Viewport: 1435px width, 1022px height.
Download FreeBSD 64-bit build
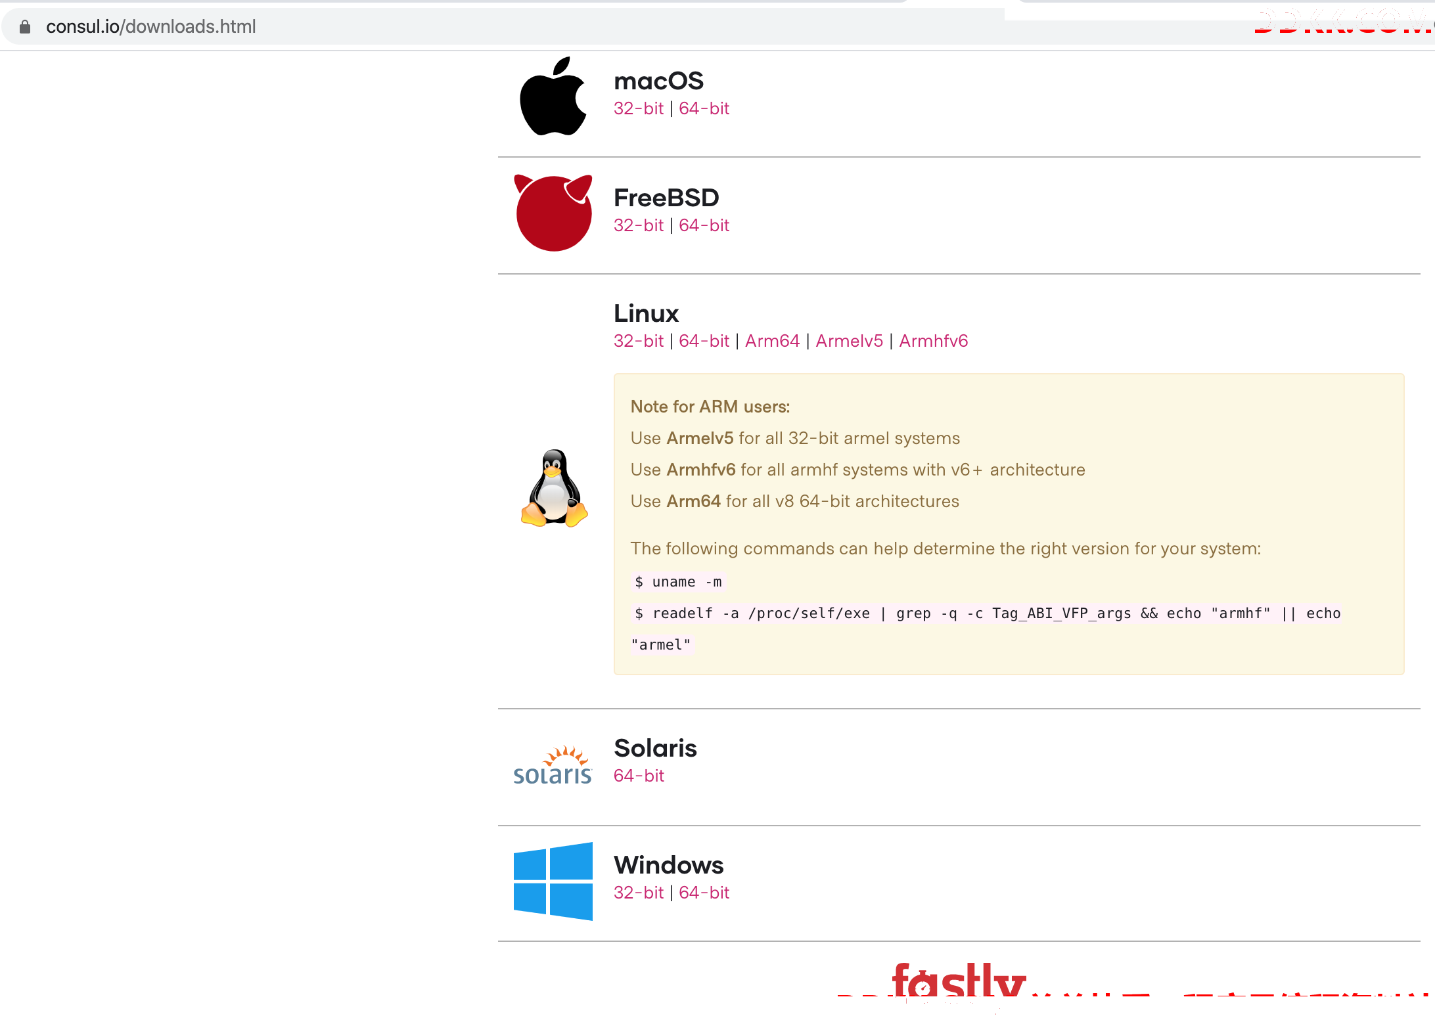pos(704,225)
